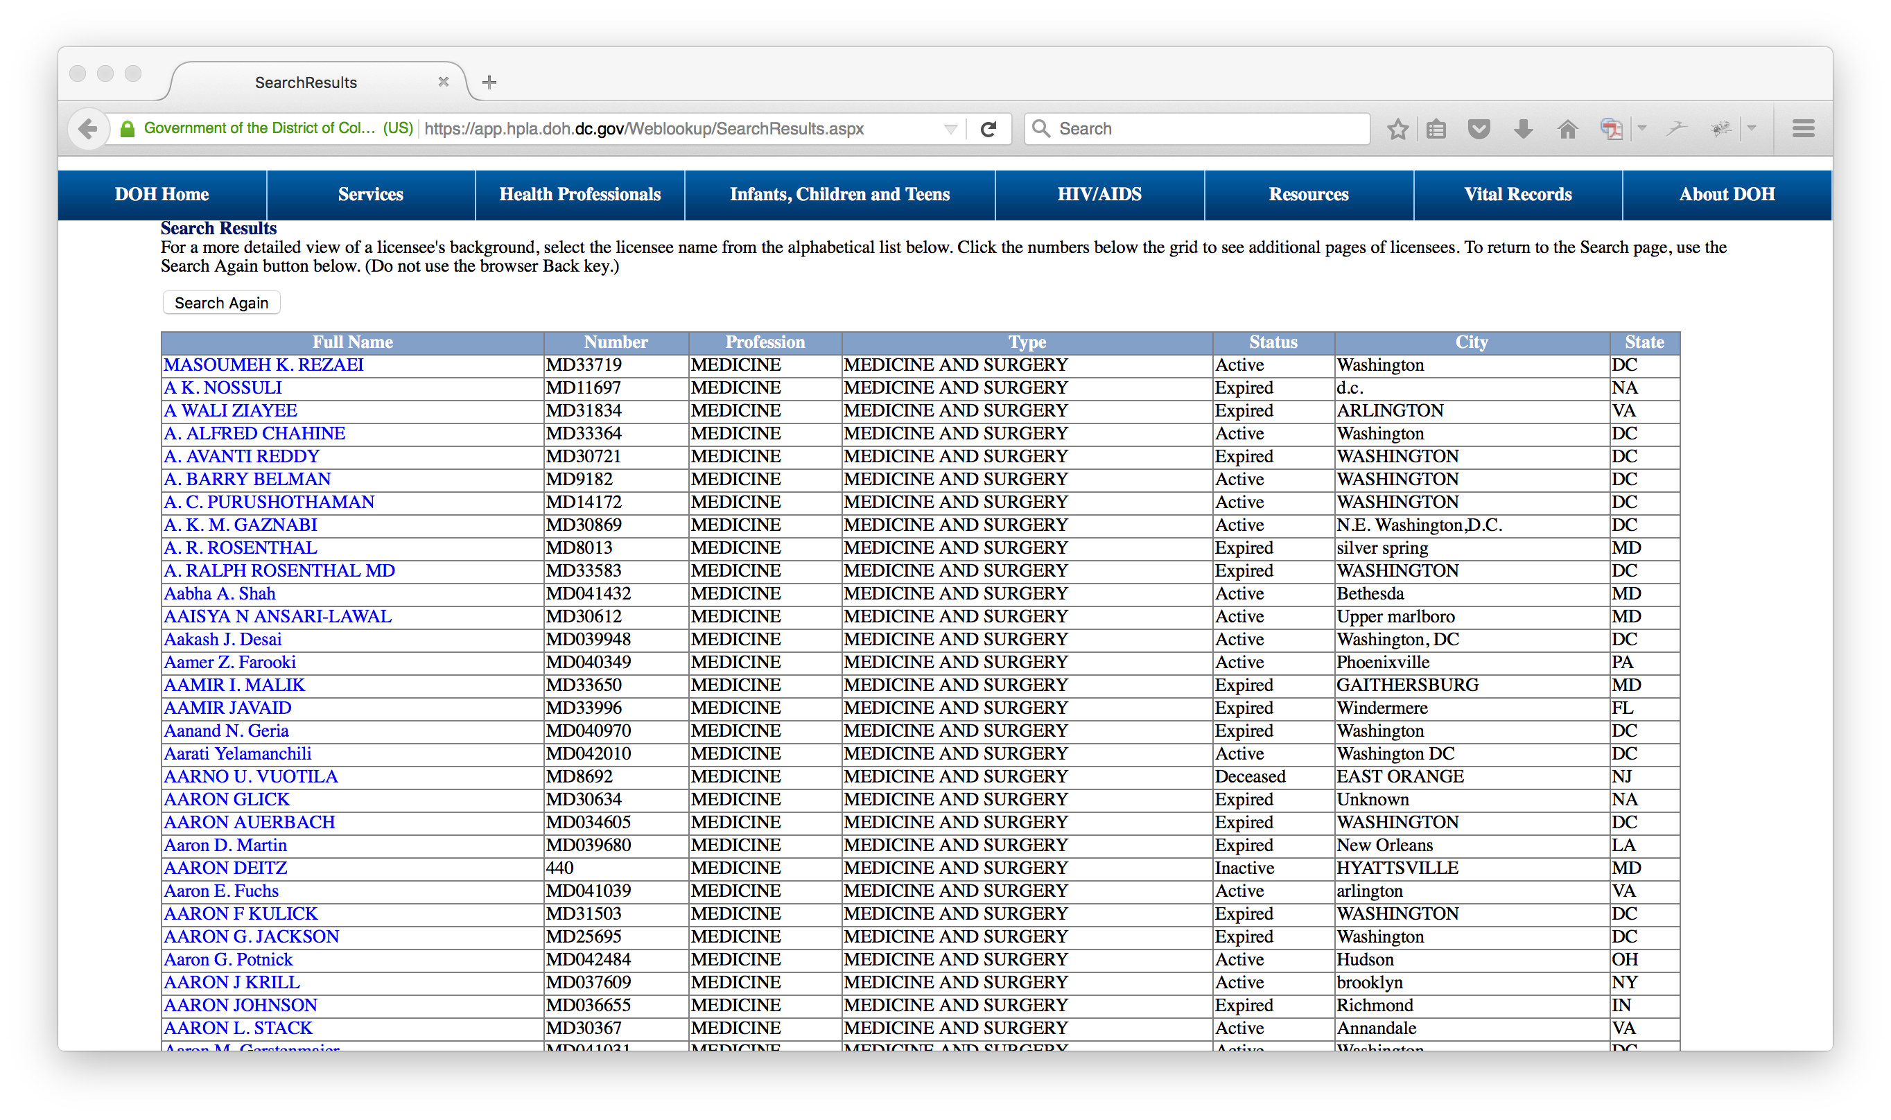
Task: Open the bookmarks list icon
Action: click(x=1436, y=129)
